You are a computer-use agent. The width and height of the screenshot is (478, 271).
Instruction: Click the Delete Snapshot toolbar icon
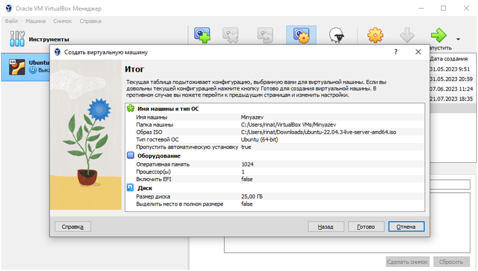(231, 35)
